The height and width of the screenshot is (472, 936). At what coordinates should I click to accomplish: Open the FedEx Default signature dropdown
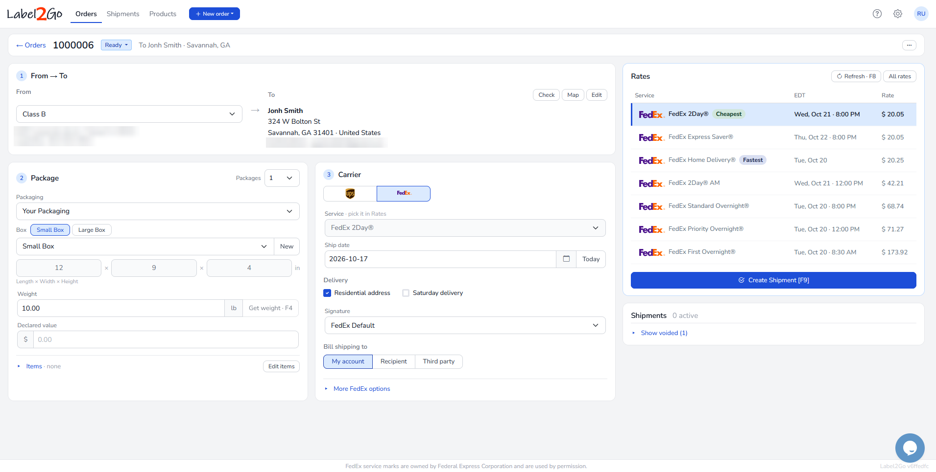coord(465,325)
